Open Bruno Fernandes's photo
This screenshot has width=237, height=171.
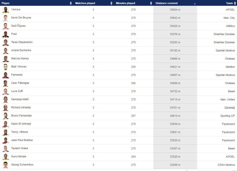pos(6,116)
